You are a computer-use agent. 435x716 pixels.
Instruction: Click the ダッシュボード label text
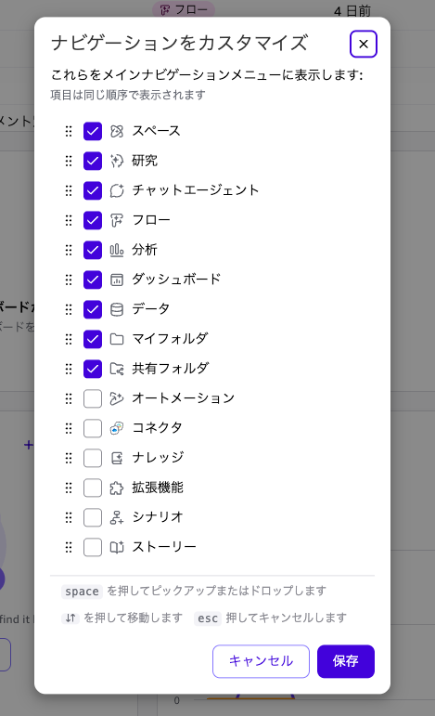[x=176, y=280]
